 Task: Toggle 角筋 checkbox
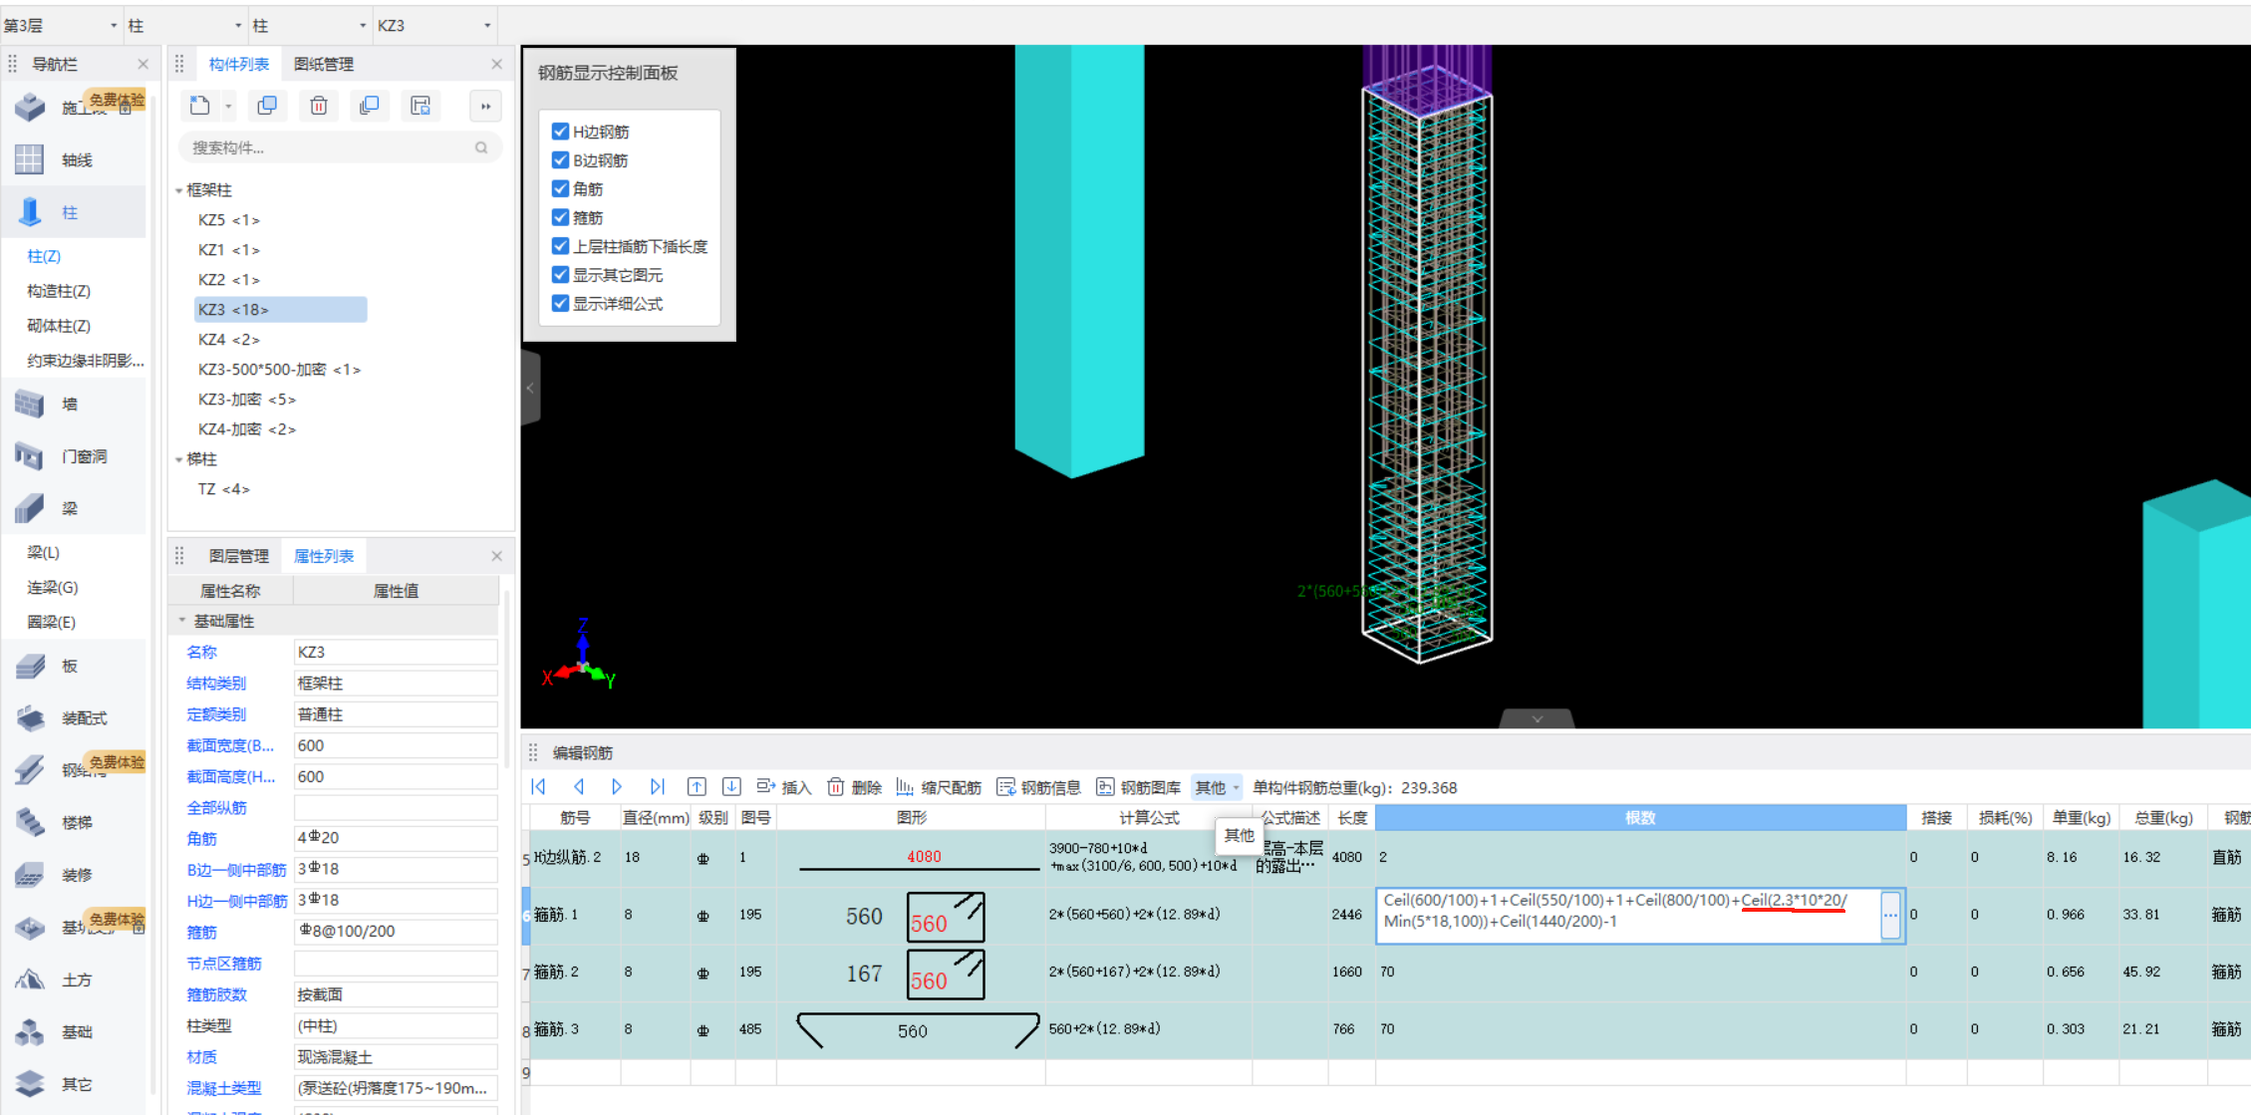pyautogui.click(x=560, y=189)
